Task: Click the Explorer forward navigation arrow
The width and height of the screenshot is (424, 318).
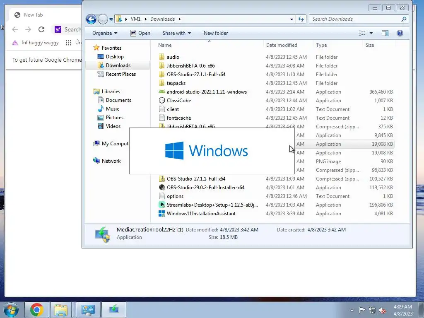Action: pos(103,19)
